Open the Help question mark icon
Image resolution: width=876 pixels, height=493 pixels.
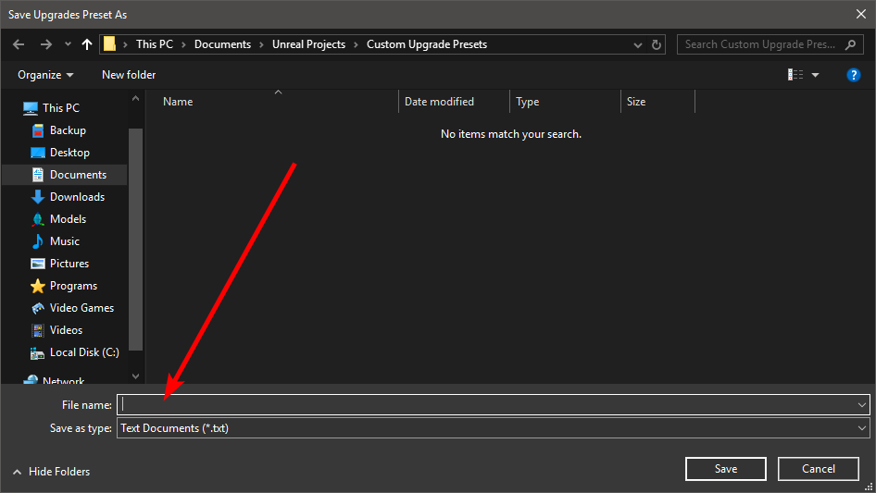point(853,75)
